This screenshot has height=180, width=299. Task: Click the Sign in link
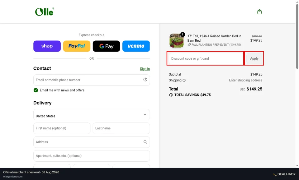tap(145, 69)
